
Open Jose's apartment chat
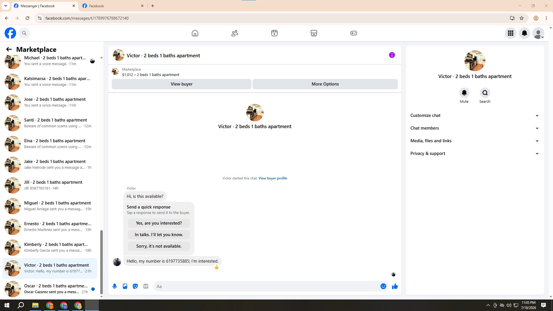coord(50,102)
